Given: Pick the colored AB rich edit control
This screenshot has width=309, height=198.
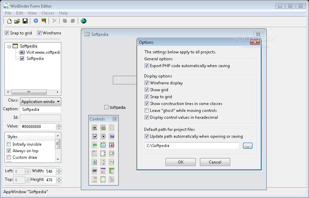Looking at the screenshot, I should (112, 145).
